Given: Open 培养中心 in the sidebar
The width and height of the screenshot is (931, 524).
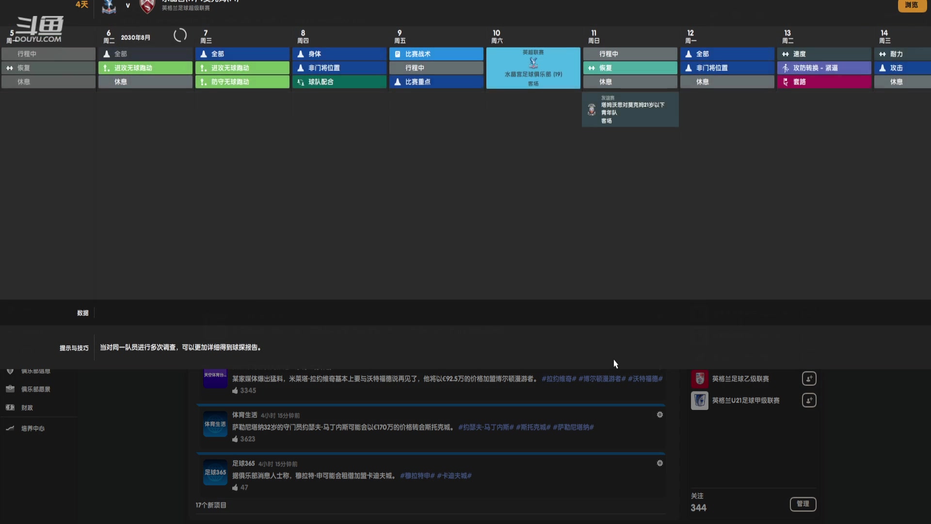Looking at the screenshot, I should point(33,428).
